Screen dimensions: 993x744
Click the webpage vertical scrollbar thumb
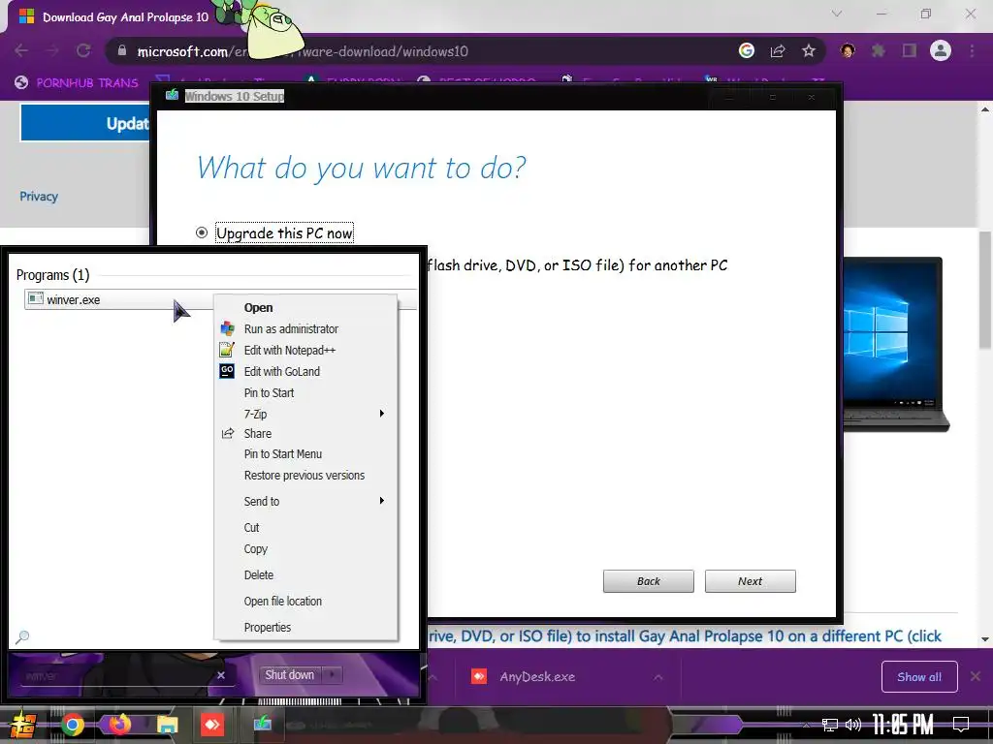pyautogui.click(x=985, y=290)
